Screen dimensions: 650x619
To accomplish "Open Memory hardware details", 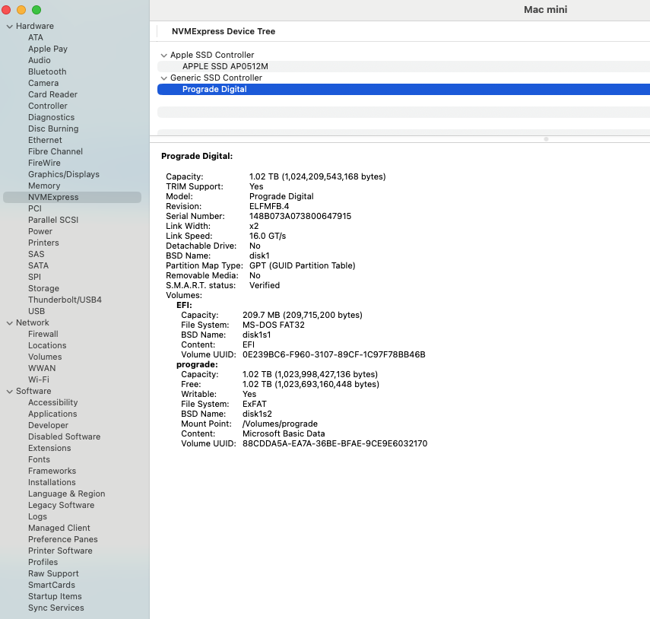I will (x=44, y=186).
